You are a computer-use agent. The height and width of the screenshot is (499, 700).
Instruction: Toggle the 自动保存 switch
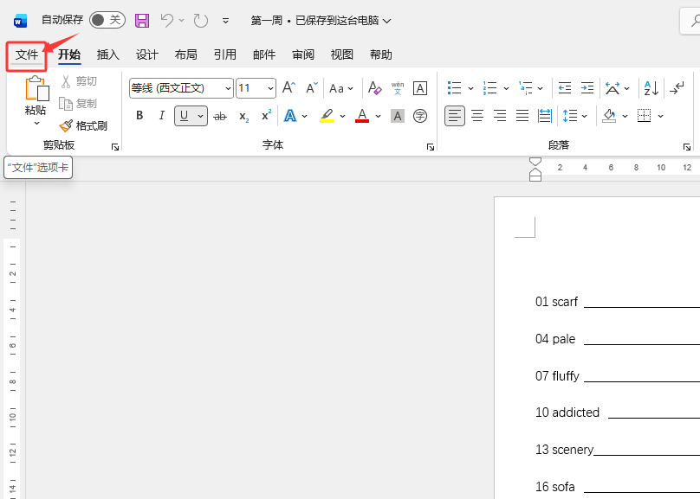coord(107,20)
